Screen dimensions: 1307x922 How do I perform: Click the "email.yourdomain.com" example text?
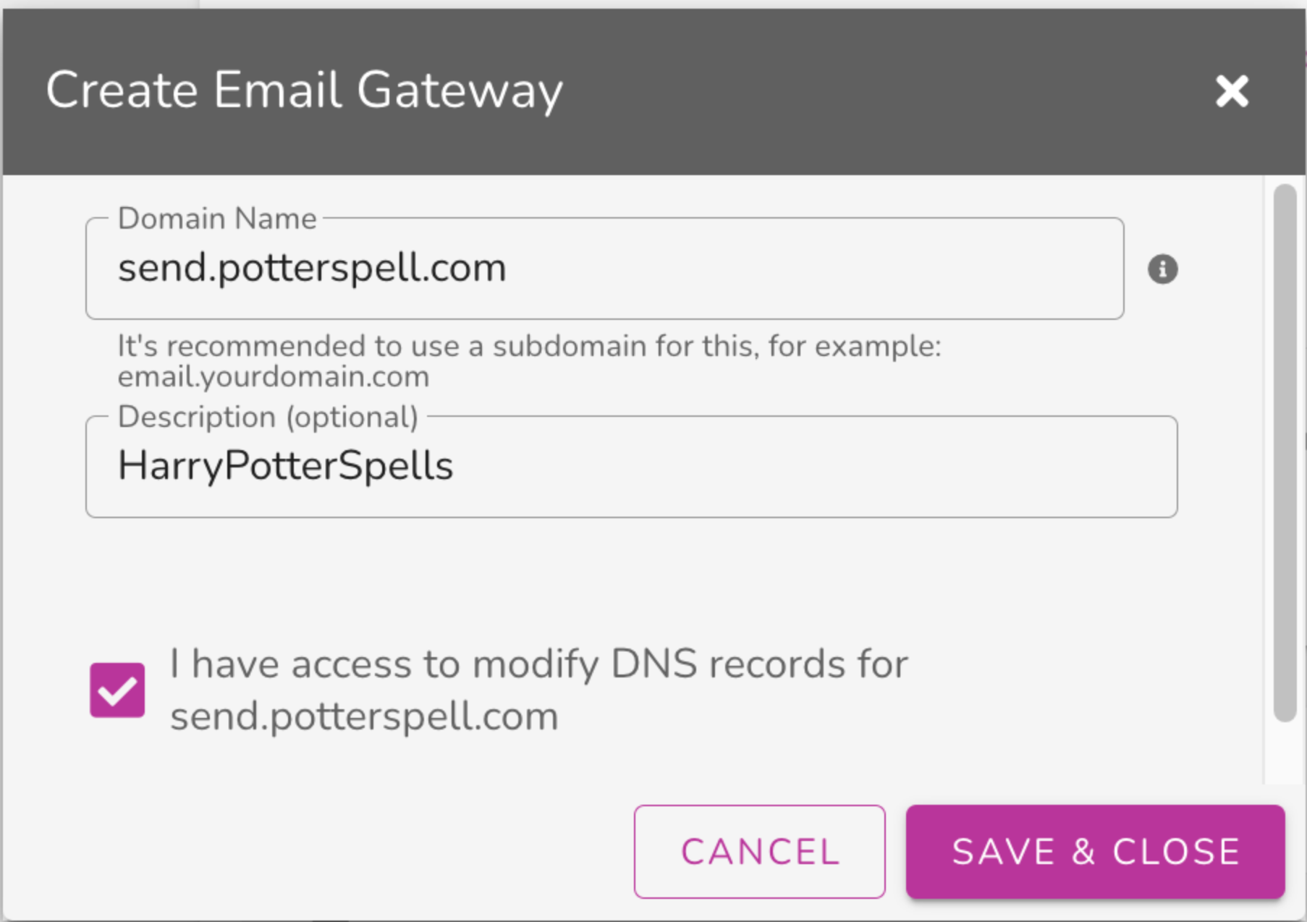[274, 377]
